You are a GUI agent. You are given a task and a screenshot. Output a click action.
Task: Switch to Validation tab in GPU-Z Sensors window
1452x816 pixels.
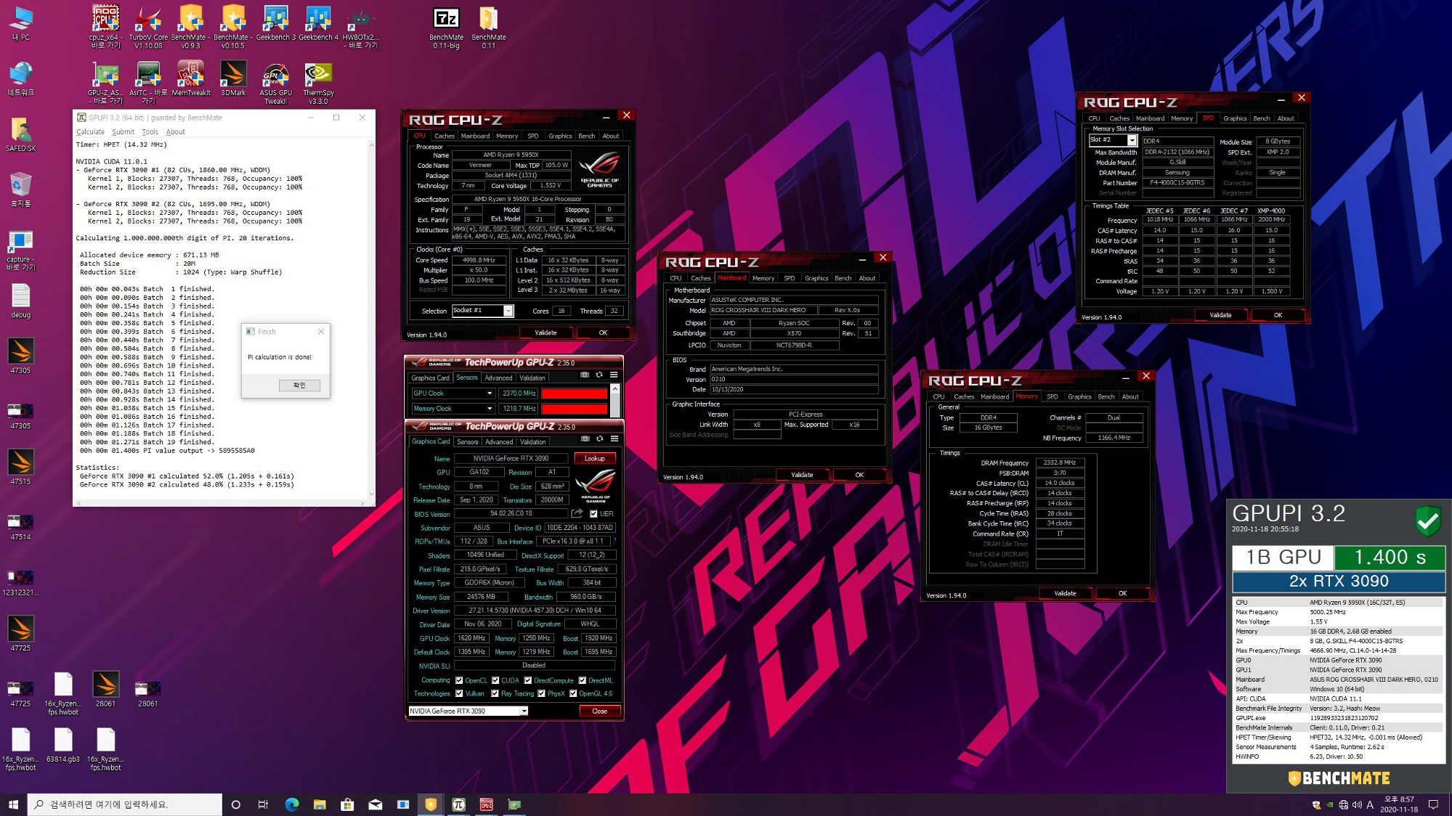(532, 378)
